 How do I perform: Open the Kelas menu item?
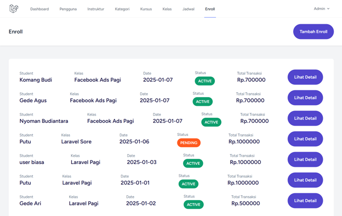tap(167, 9)
